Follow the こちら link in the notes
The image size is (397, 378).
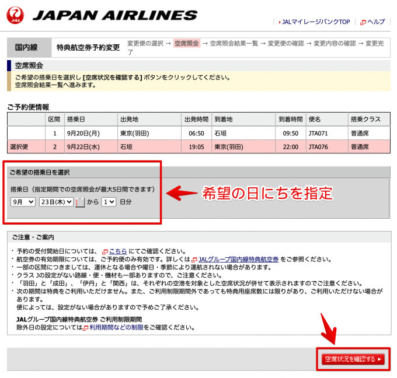117,251
